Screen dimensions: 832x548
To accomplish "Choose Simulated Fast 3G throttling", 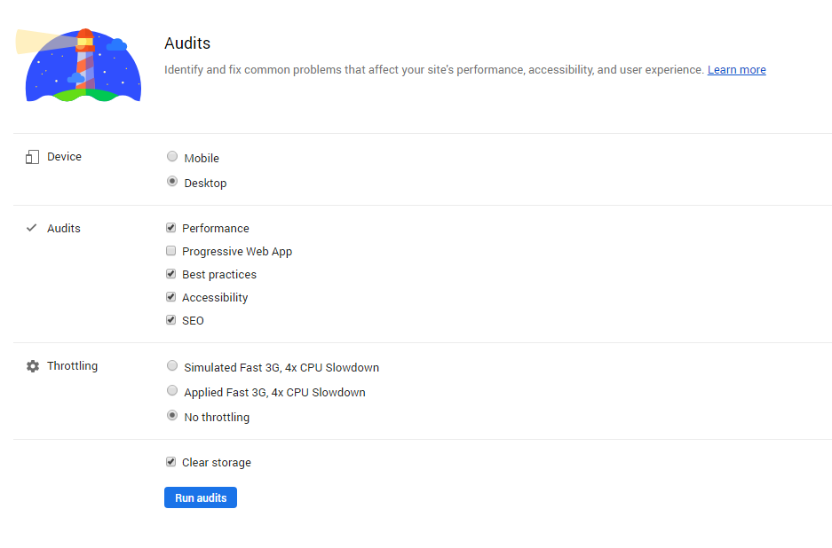I will [172, 366].
